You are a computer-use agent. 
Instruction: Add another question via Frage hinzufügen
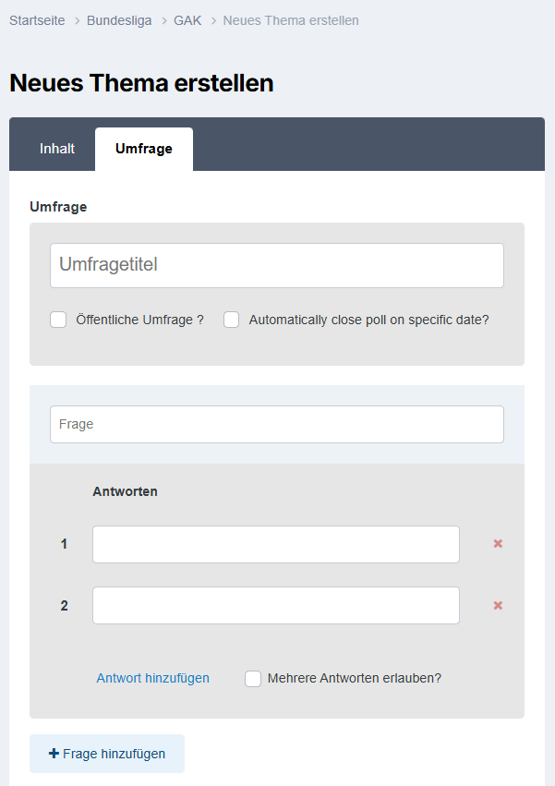(x=107, y=754)
